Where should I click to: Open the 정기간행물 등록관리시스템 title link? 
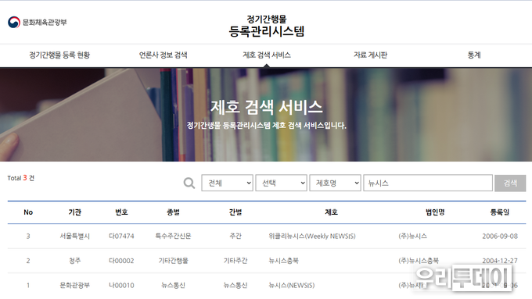pyautogui.click(x=266, y=26)
